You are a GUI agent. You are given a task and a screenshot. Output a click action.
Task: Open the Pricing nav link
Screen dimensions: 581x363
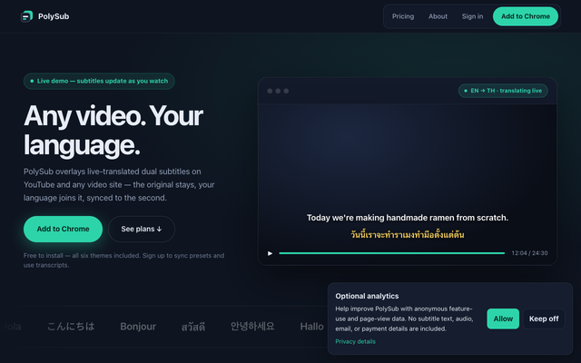point(403,16)
